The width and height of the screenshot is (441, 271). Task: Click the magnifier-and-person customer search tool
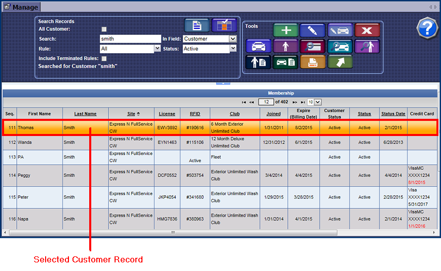coord(367,46)
